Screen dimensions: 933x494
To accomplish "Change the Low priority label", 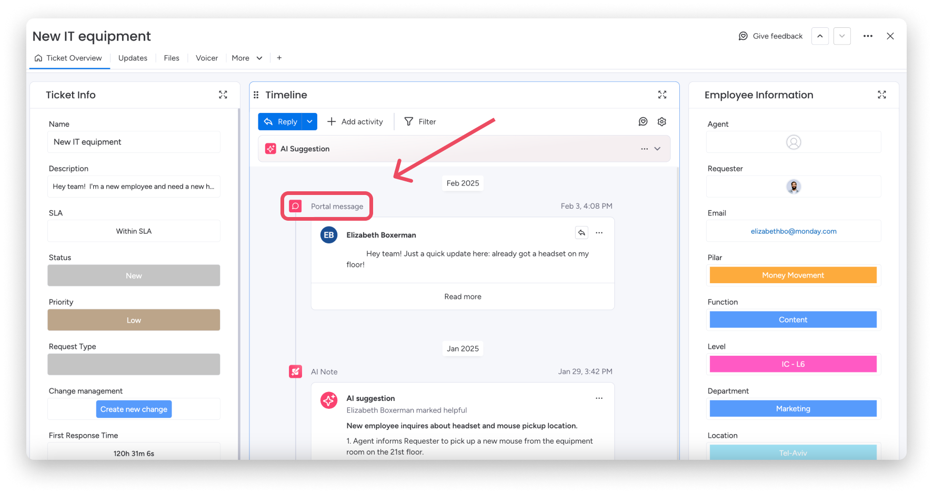I will [x=134, y=320].
